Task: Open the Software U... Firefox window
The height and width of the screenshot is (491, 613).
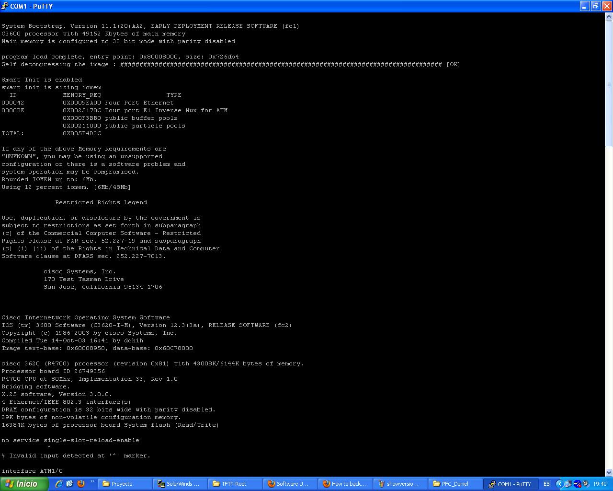Action: click(x=290, y=484)
